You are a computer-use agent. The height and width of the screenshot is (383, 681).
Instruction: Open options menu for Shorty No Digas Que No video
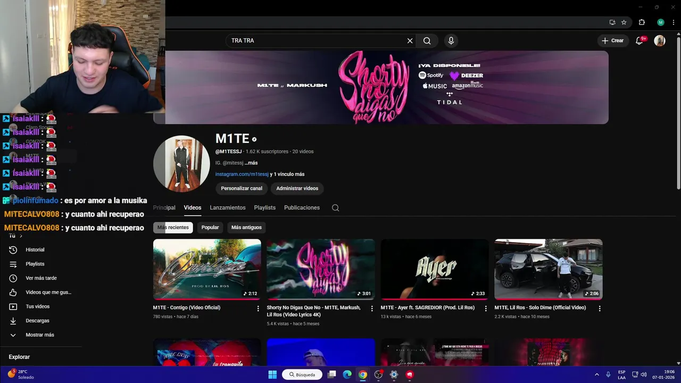tap(372, 309)
